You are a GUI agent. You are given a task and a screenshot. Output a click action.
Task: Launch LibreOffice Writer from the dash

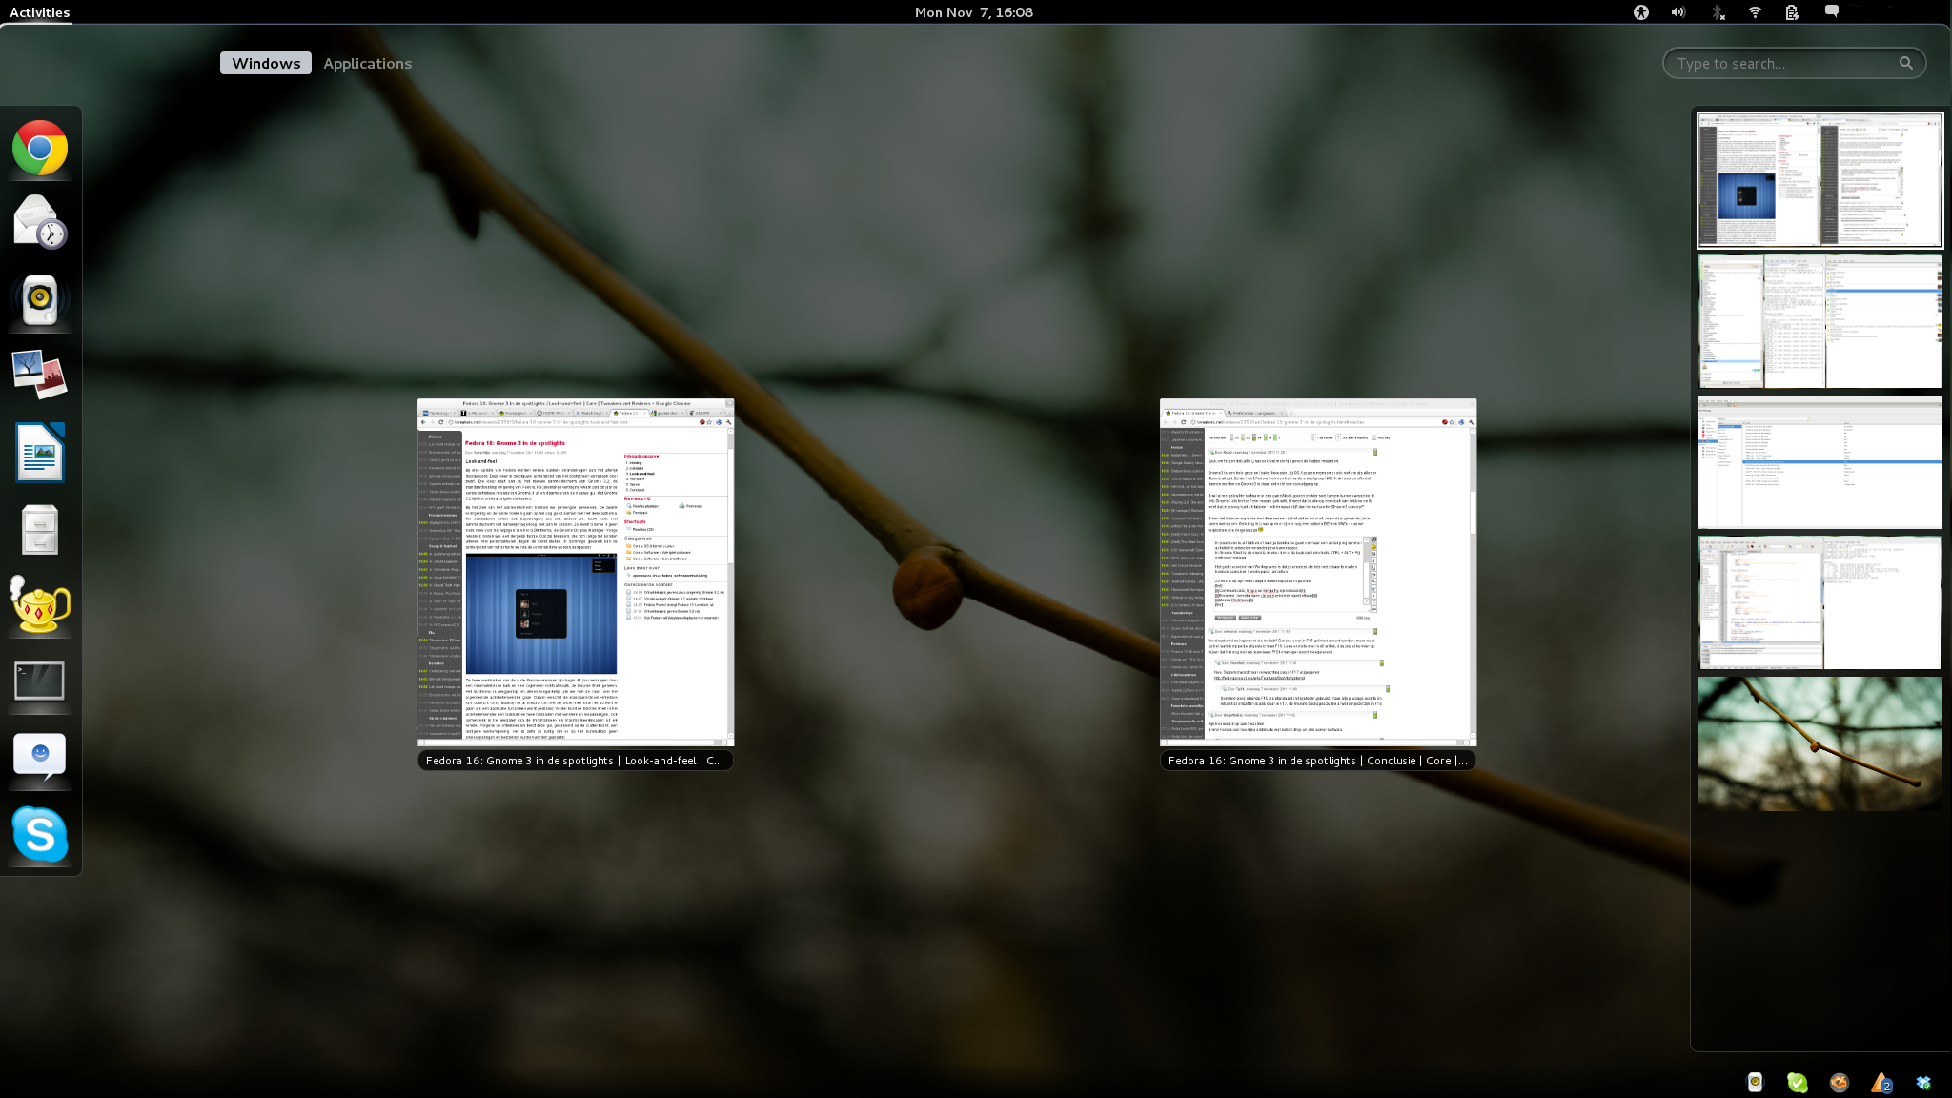pos(40,452)
